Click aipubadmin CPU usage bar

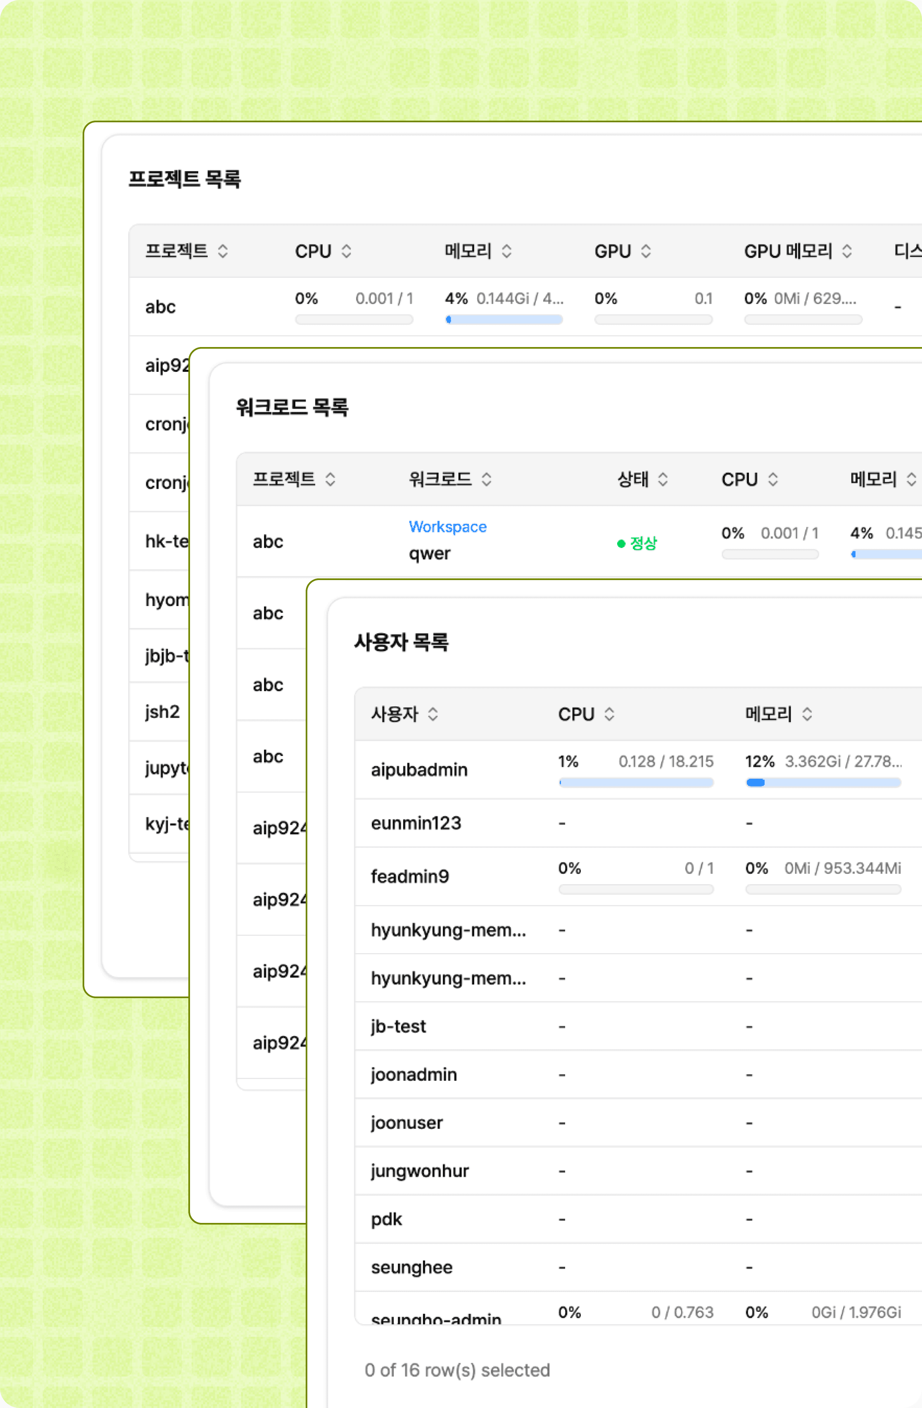636,782
